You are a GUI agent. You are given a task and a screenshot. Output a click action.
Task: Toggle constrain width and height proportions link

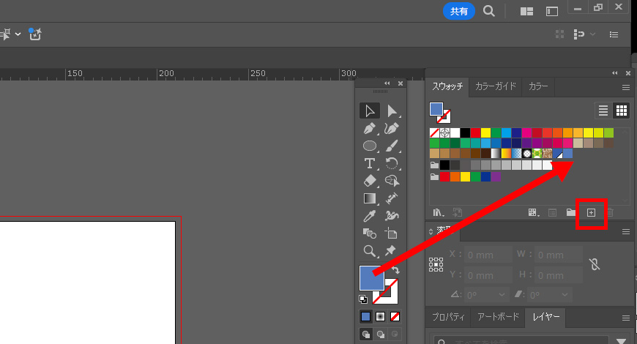595,264
